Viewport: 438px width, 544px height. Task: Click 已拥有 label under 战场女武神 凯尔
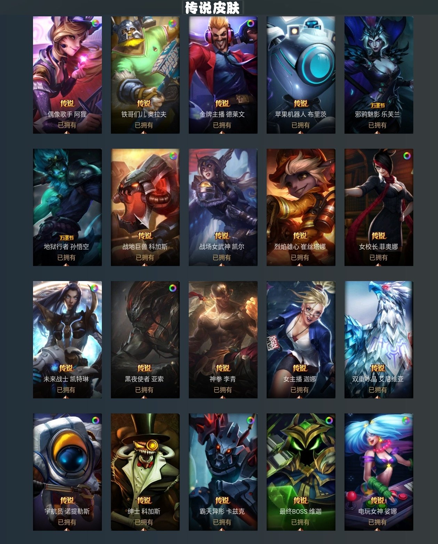coord(222,257)
